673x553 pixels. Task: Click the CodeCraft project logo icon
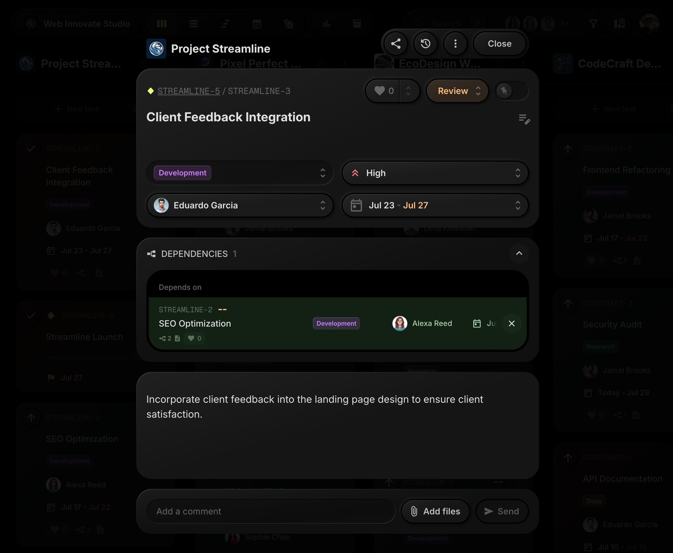563,63
